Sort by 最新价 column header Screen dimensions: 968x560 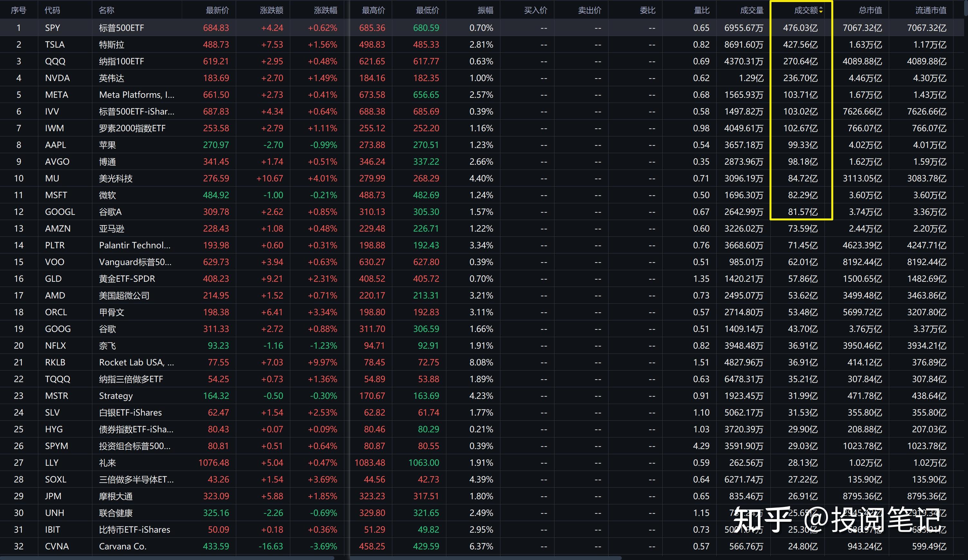click(217, 10)
